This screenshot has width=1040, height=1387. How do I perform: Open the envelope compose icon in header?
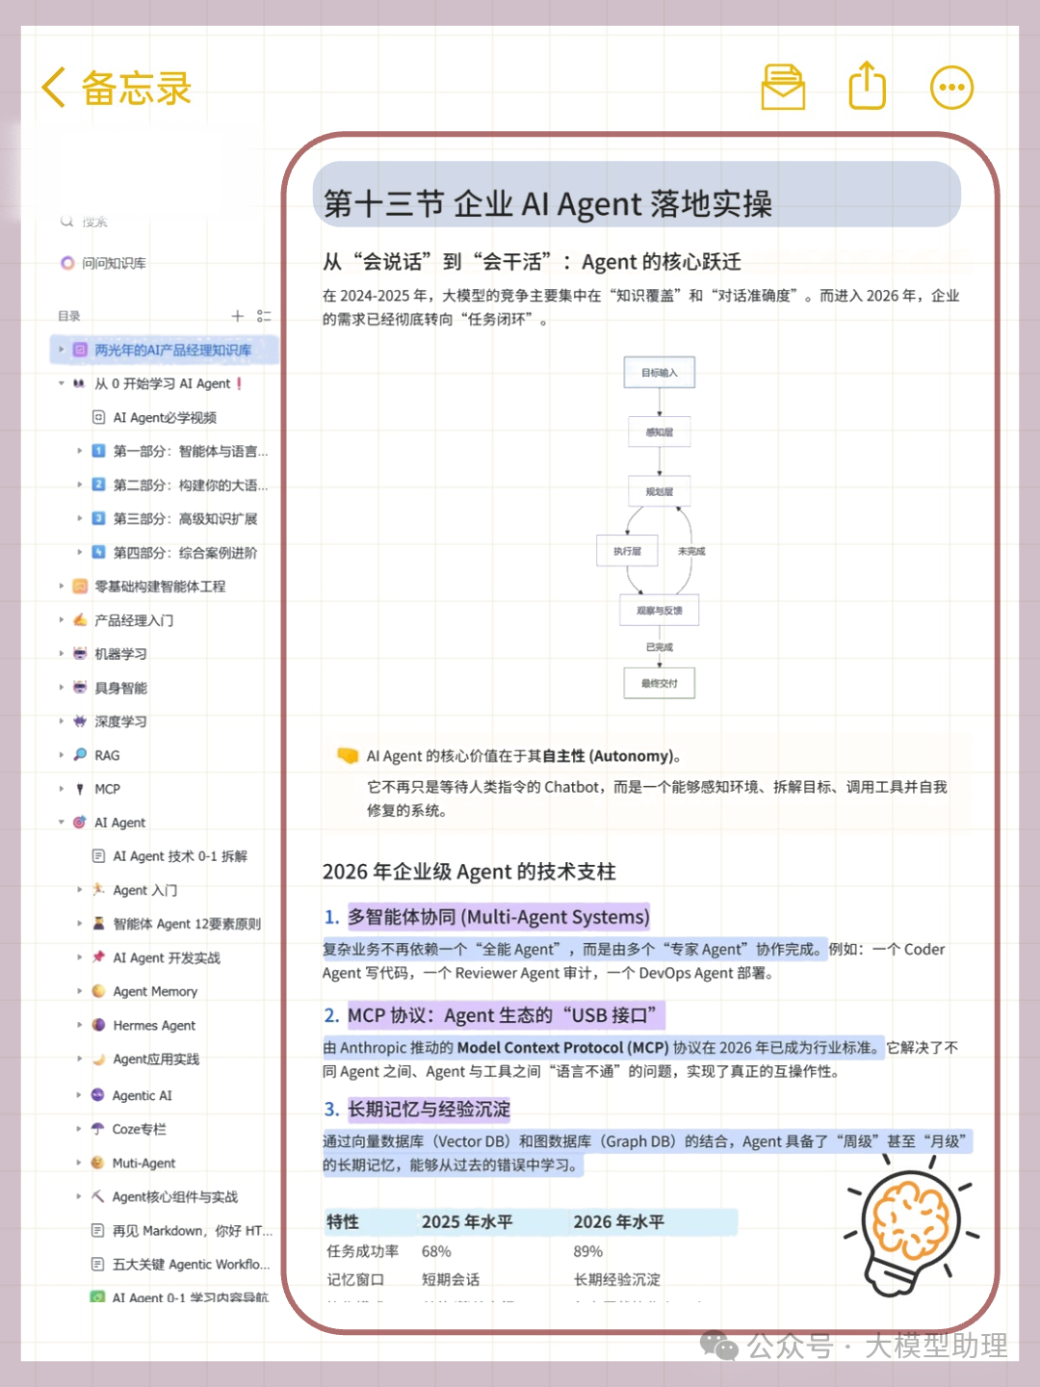tap(783, 87)
